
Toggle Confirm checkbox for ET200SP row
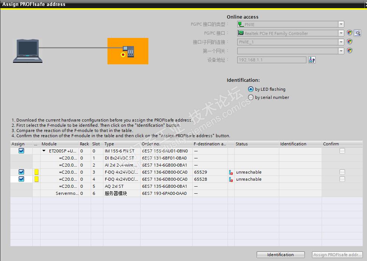click(342, 151)
